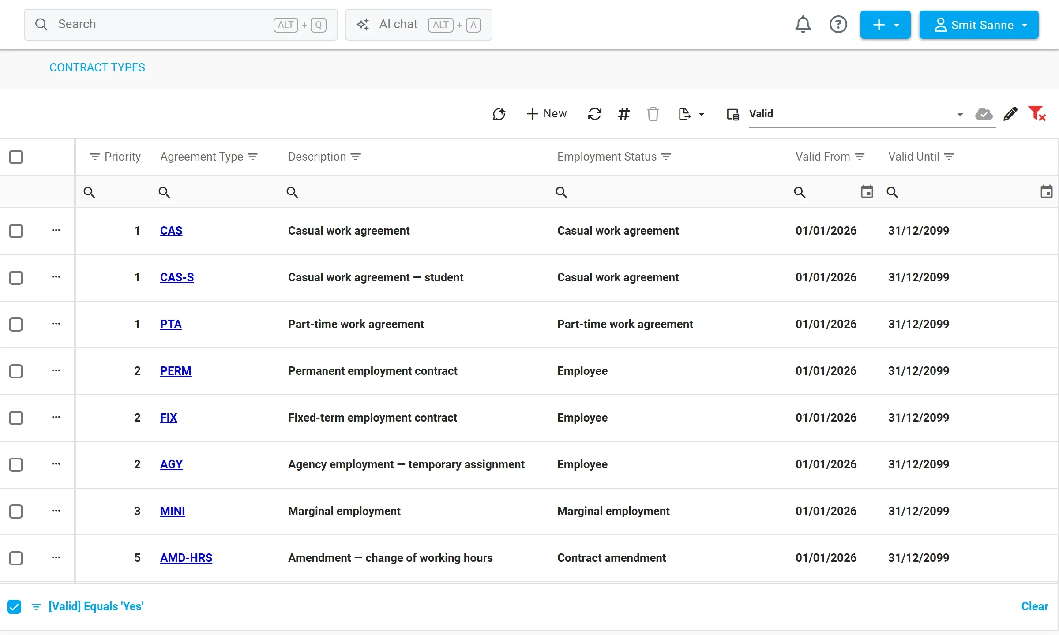
Task: Click the speech bubble sparkle icon beside New
Action: point(499,114)
